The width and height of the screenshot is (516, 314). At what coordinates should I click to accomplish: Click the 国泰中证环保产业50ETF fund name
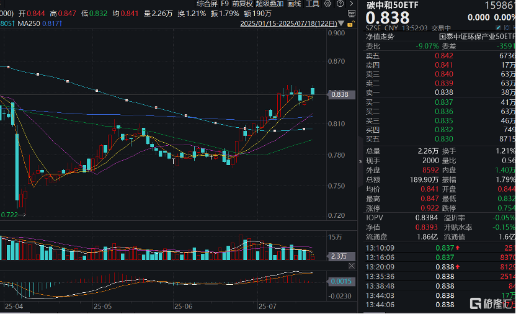[x=477, y=37]
